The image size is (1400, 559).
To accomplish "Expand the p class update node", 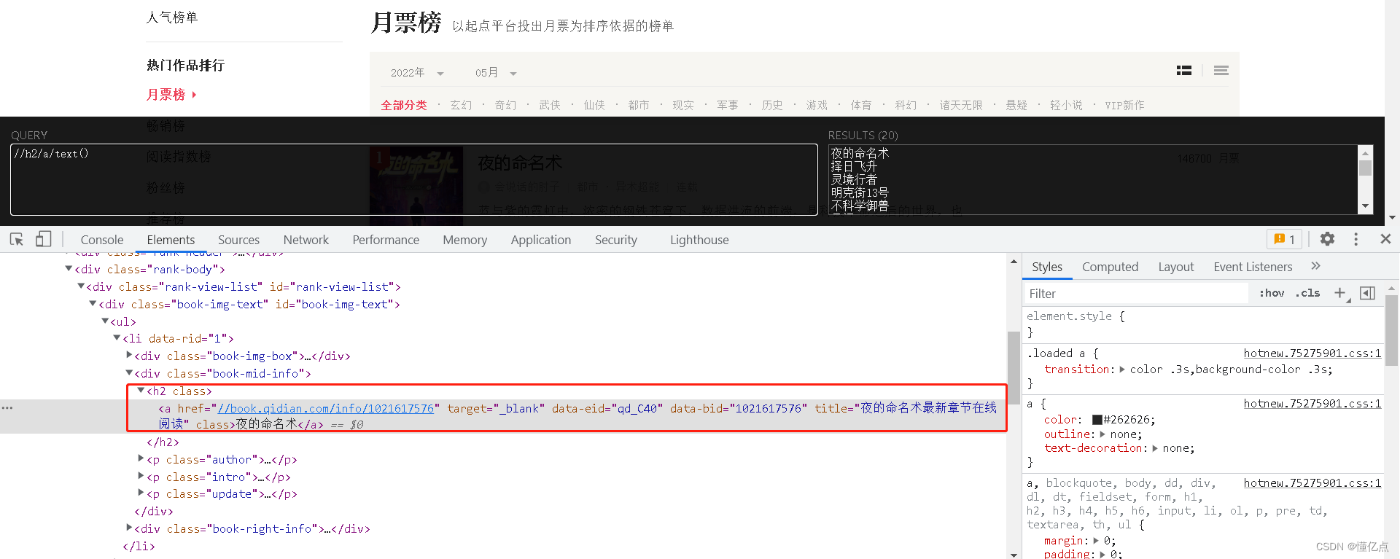I will 141,493.
